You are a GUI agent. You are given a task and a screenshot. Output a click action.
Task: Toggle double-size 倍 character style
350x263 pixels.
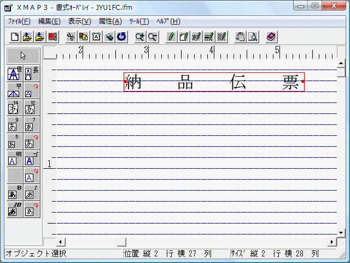click(15, 73)
